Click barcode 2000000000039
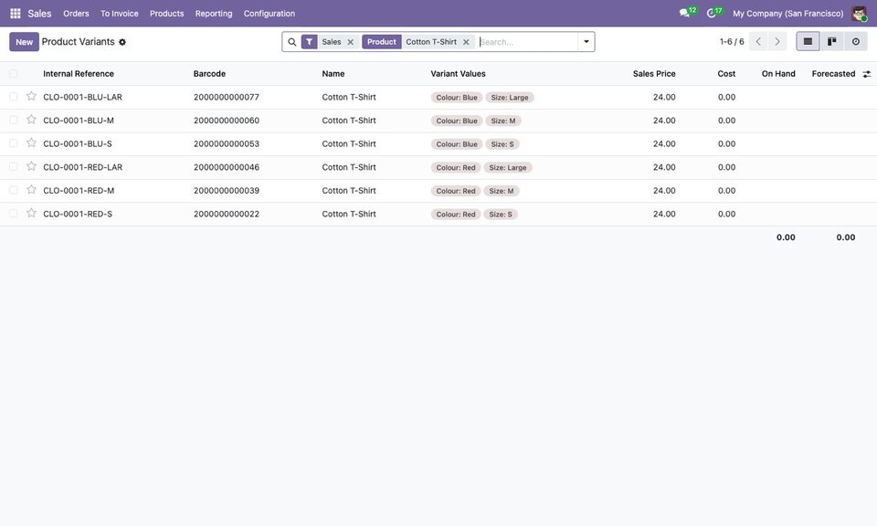Image resolution: width=877 pixels, height=526 pixels. pos(227,191)
